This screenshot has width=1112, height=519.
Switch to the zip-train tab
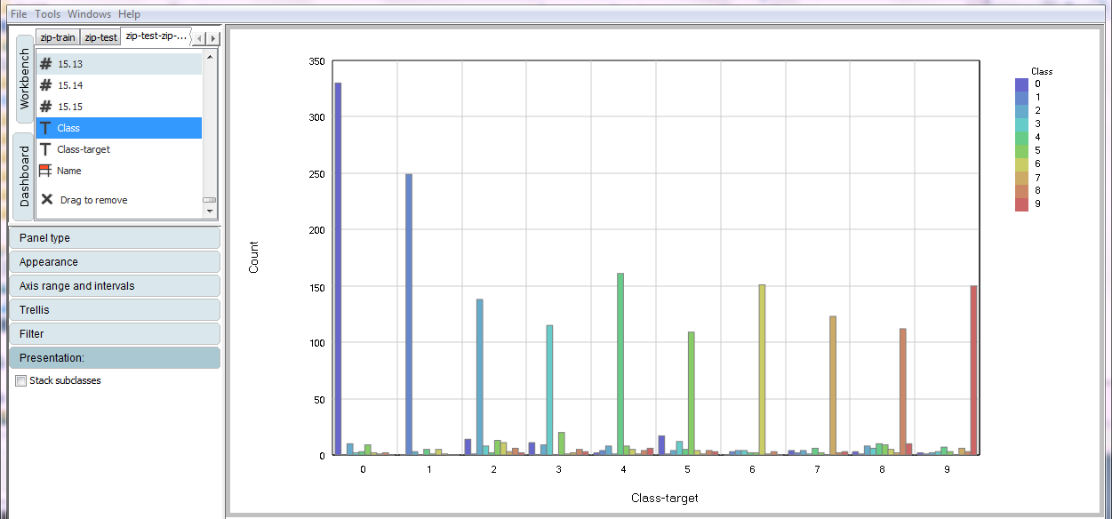(x=58, y=37)
